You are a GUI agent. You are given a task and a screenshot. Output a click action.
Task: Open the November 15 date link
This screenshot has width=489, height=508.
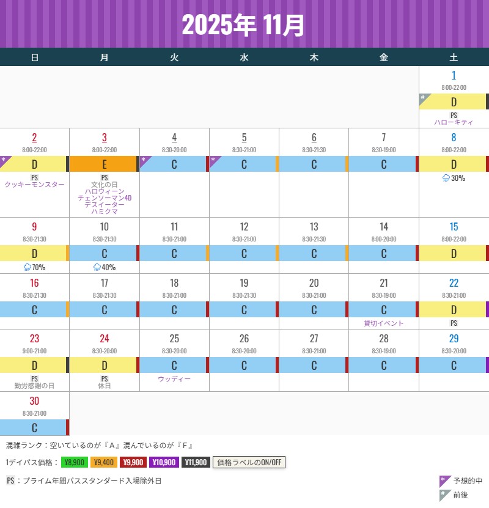pyautogui.click(x=453, y=226)
